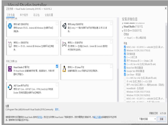Open the 下载时安装 install mode dropdown

[x=147, y=119]
